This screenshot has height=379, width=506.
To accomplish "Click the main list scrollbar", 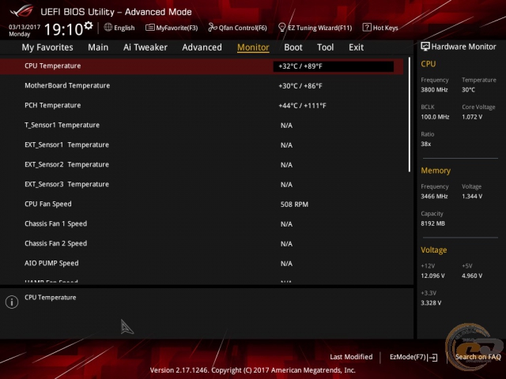I will coord(410,114).
